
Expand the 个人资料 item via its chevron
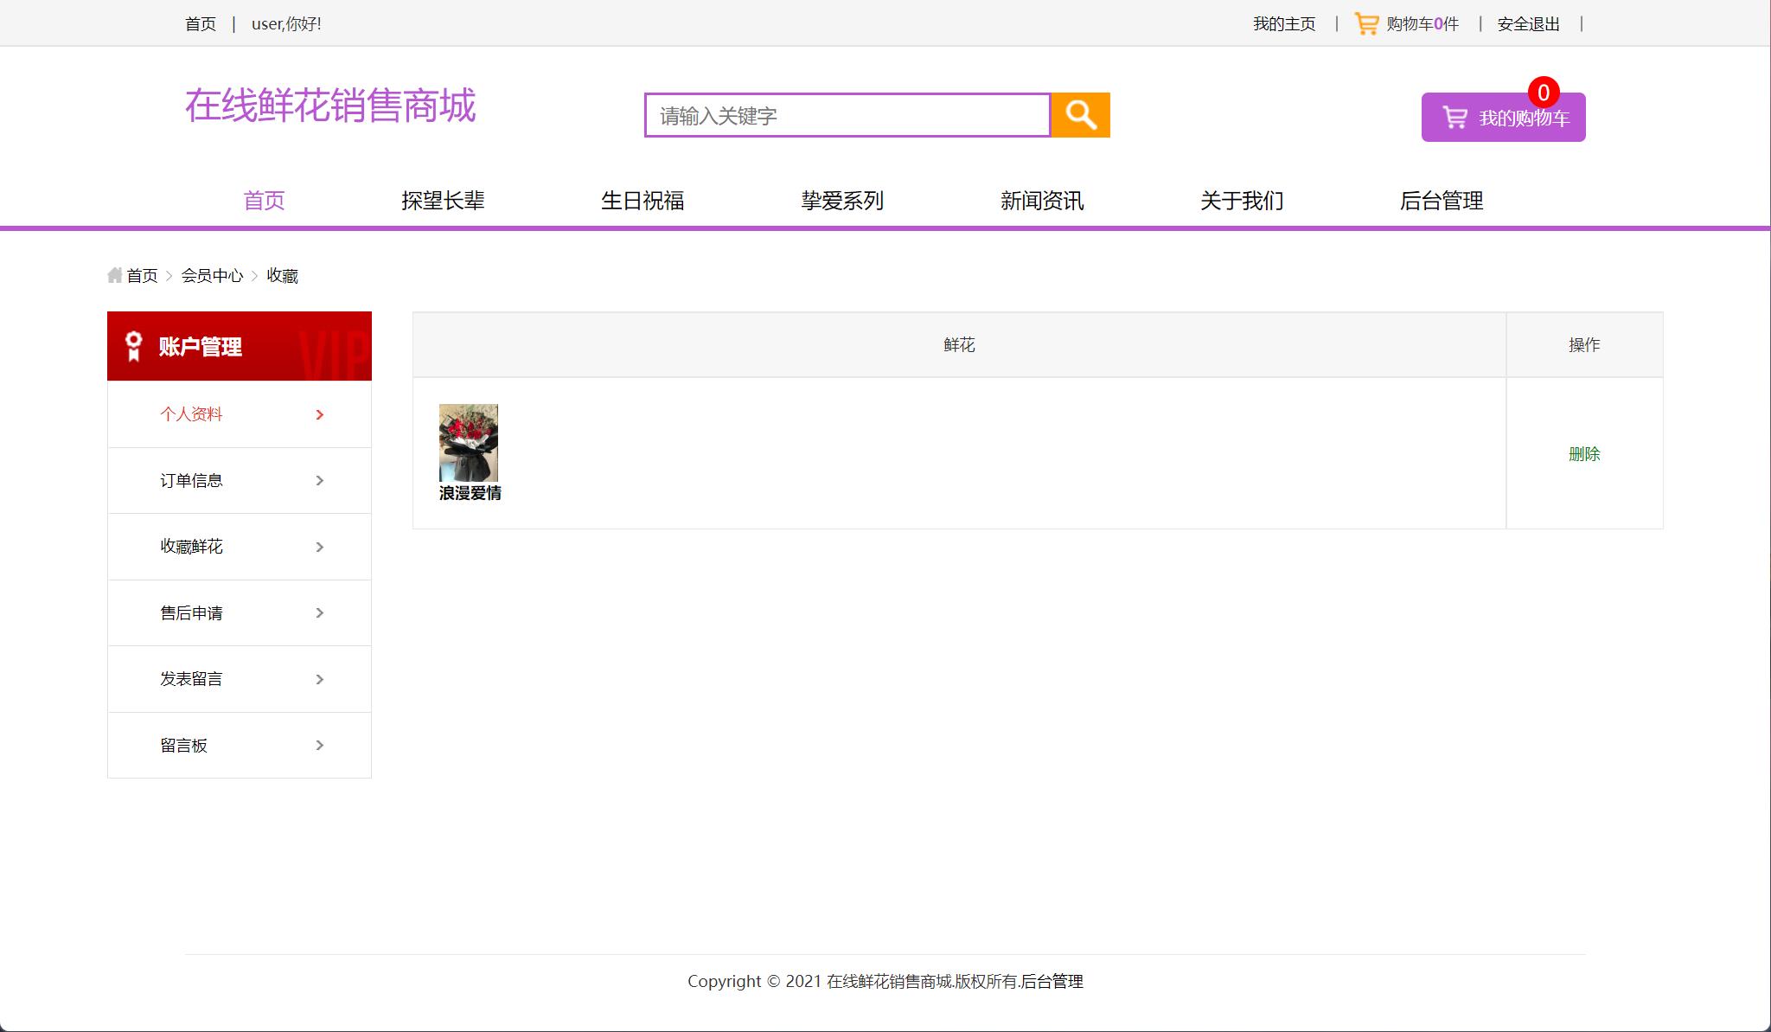coord(319,414)
